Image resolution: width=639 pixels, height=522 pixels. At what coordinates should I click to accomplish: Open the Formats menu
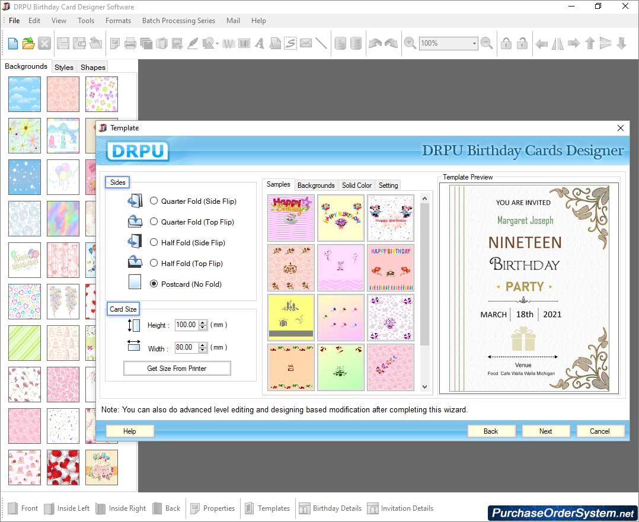(x=118, y=20)
